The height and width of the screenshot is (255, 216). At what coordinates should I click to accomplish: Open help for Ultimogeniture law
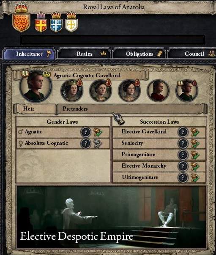pyautogui.click(x=183, y=178)
